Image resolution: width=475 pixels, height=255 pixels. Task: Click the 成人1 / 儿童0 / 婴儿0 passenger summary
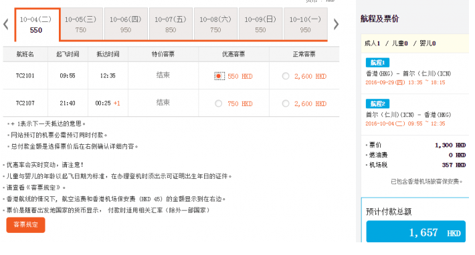400,43
